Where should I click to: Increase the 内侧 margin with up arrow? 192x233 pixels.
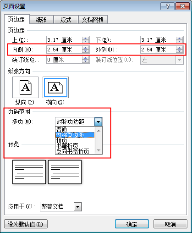click(x=86, y=48)
